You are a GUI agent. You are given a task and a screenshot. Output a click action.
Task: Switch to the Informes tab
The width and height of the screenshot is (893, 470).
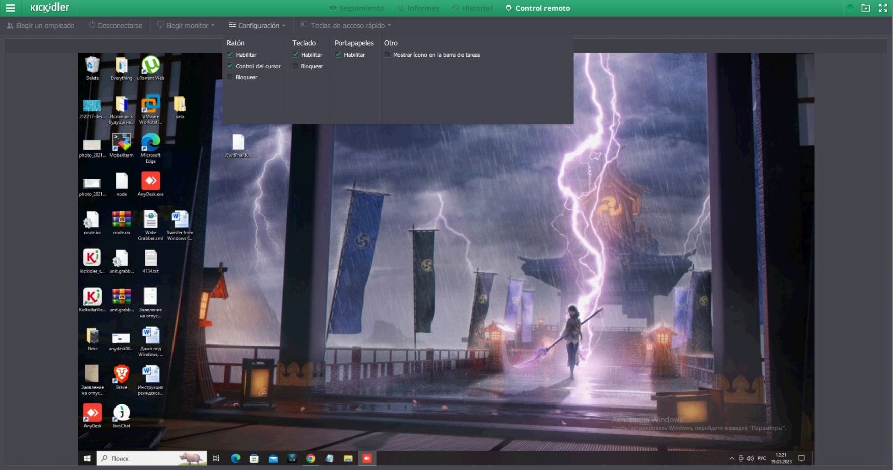[418, 8]
